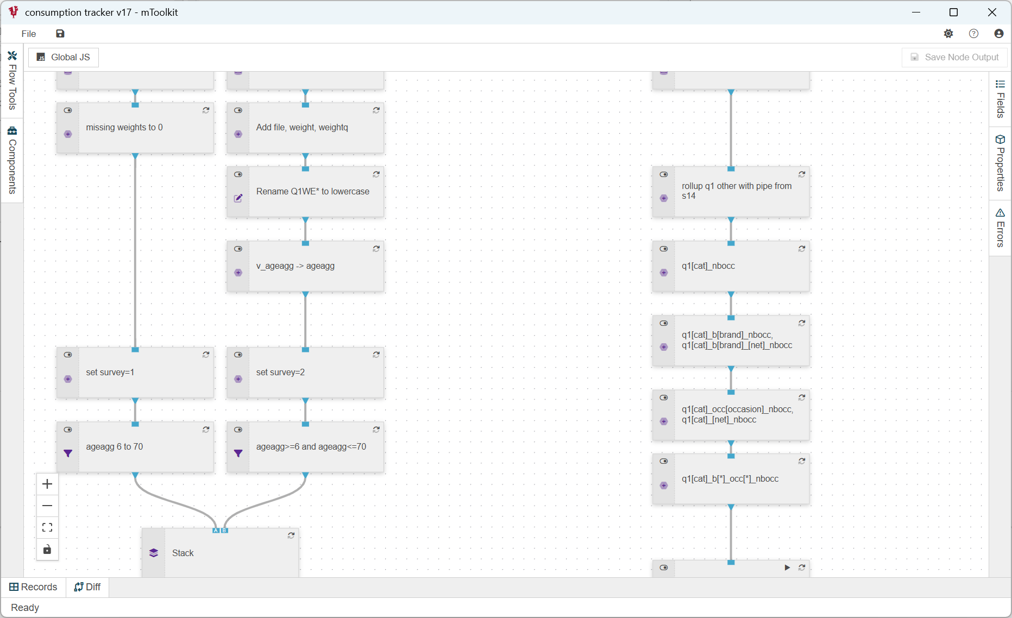Fit the flow view to screen
The width and height of the screenshot is (1012, 618).
pyautogui.click(x=47, y=527)
